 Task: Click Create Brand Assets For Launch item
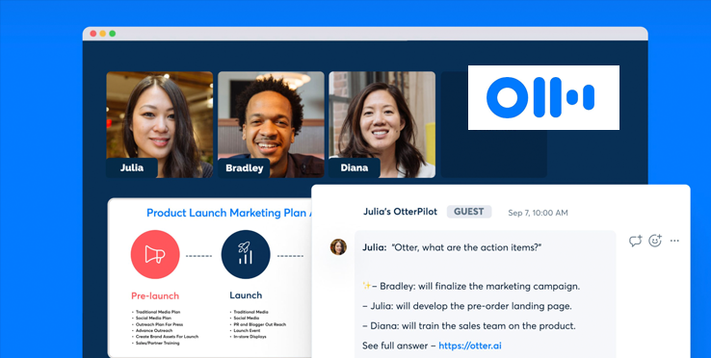tap(167, 337)
